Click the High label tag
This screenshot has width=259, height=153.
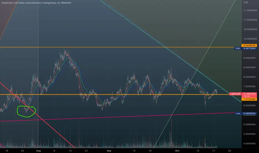[x=238, y=48]
